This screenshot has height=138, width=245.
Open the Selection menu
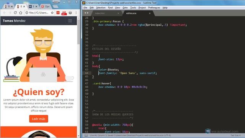[x=101, y=8]
